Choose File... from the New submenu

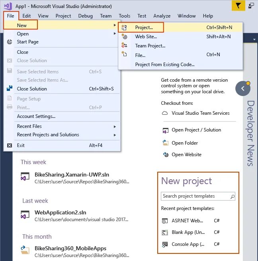[180, 55]
